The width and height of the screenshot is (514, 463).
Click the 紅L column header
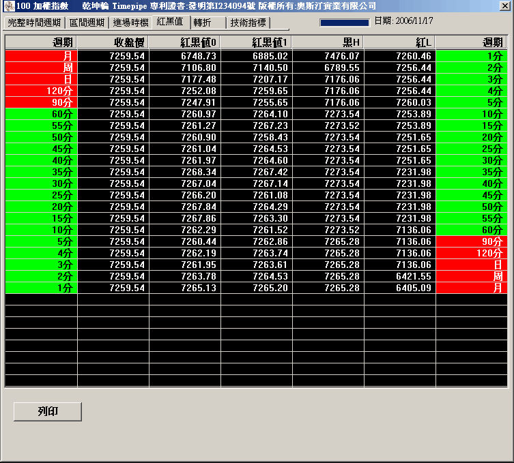tap(399, 42)
